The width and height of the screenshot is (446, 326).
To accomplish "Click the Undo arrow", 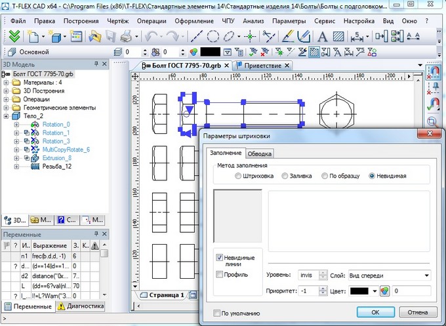I will click(152, 37).
